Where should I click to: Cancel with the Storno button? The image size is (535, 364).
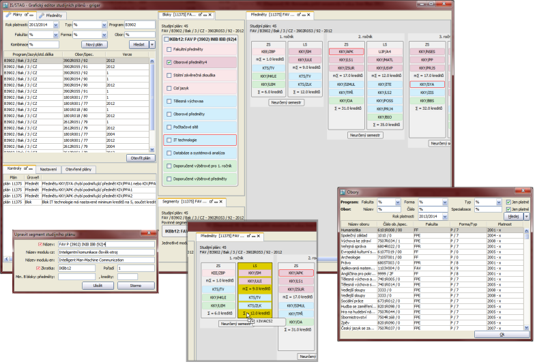tap(135, 286)
